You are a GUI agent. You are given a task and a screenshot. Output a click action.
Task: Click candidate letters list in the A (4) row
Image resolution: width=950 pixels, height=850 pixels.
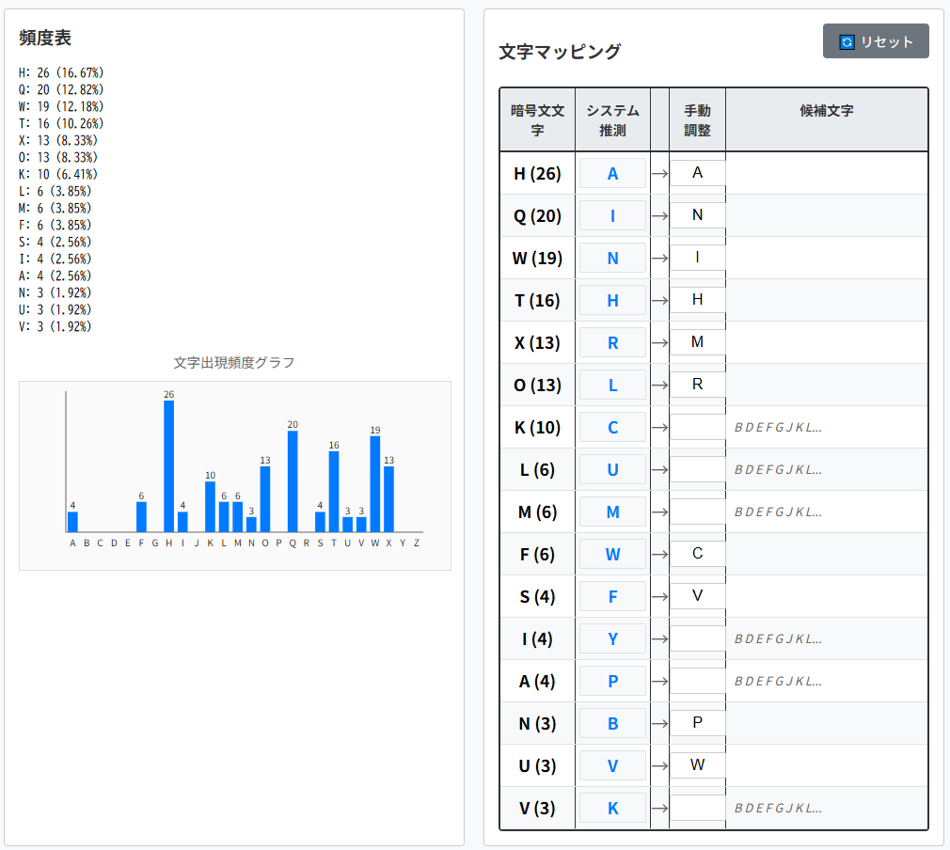(779, 682)
